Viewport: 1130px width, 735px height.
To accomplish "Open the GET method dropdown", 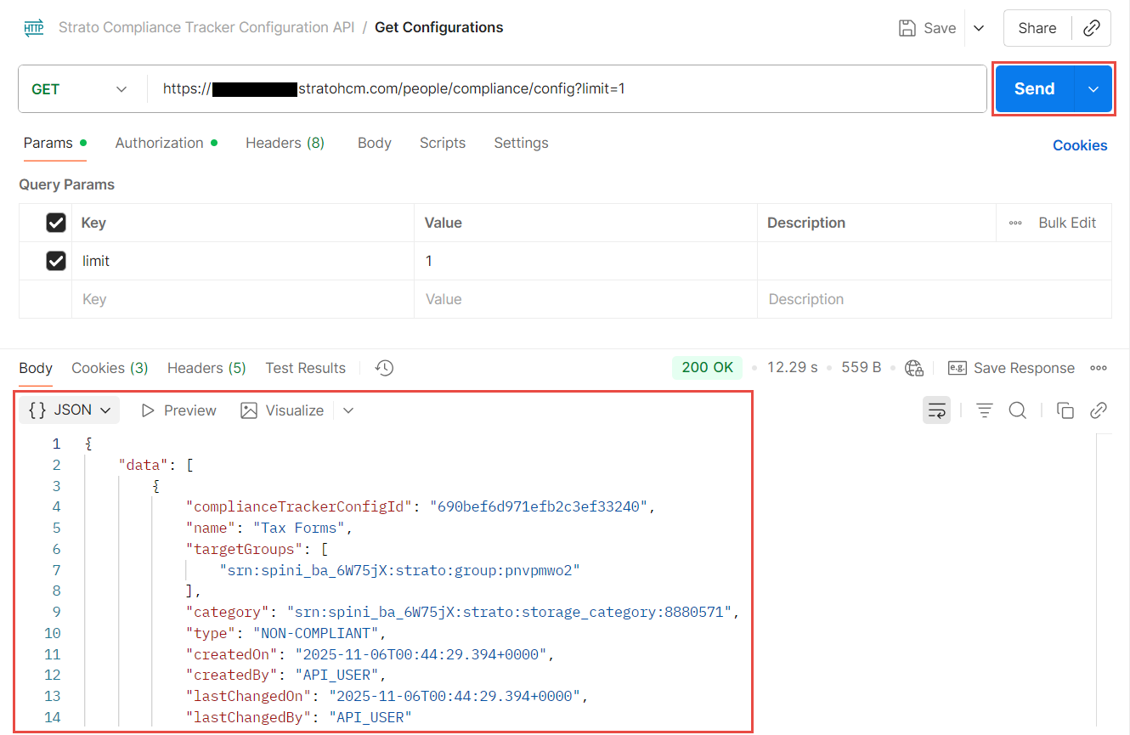I will pos(79,89).
